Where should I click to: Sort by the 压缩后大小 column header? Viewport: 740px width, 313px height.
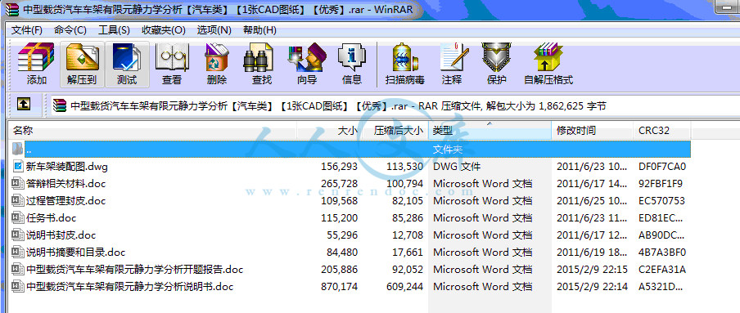[x=395, y=131]
